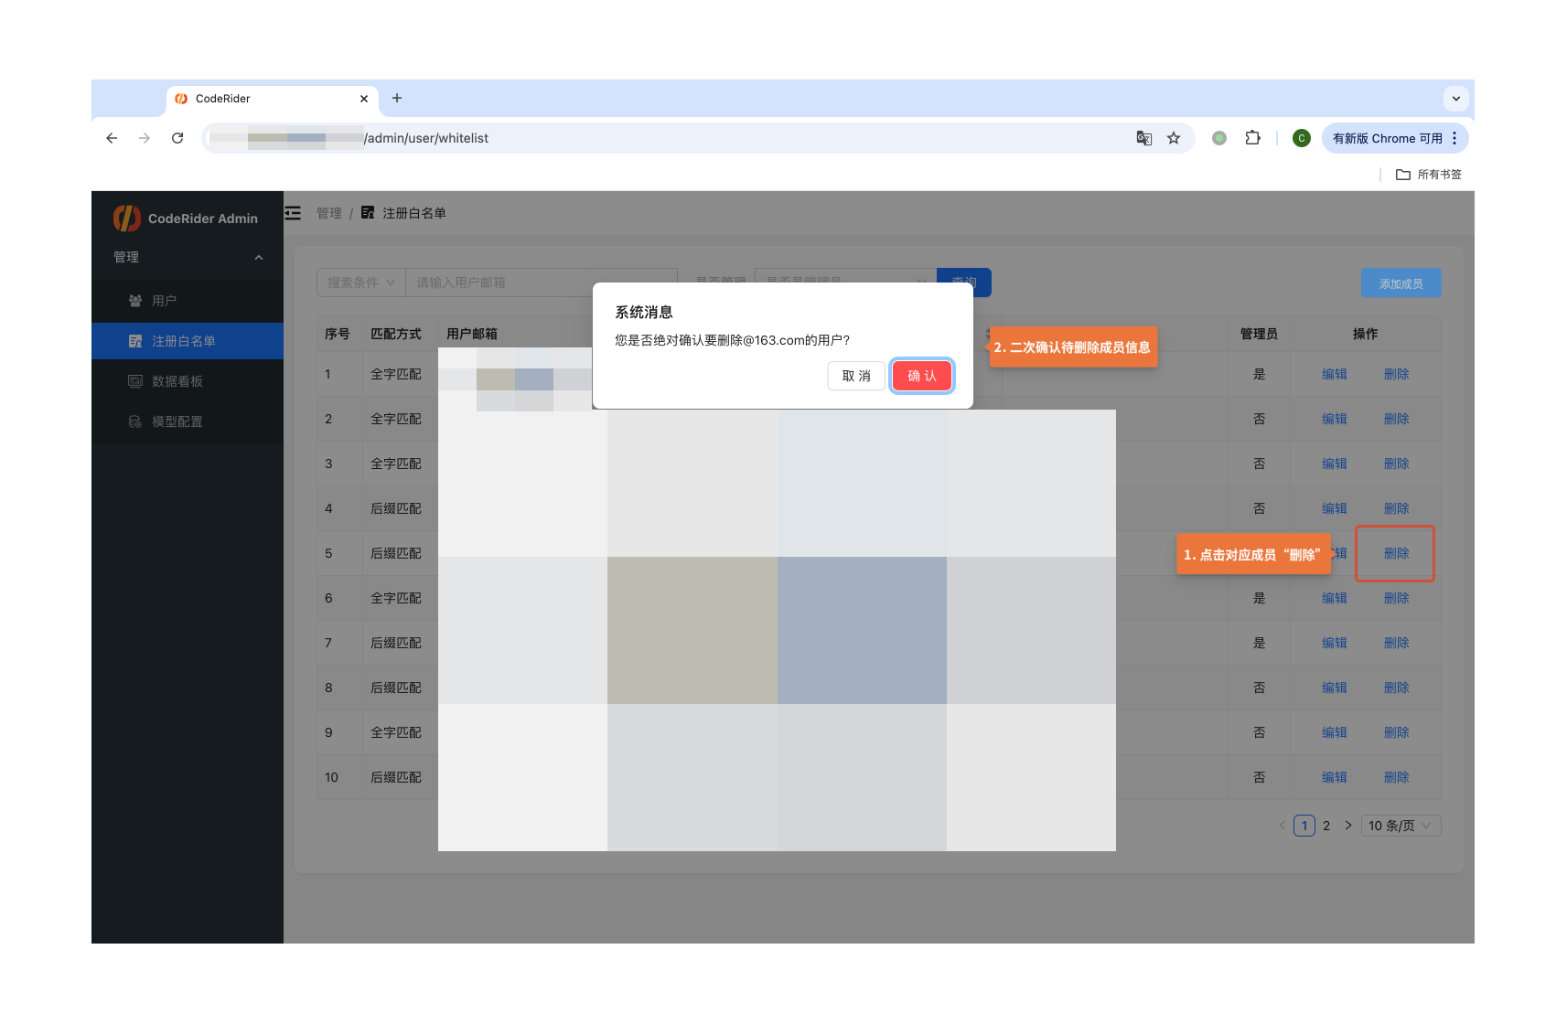The width and height of the screenshot is (1567, 1024).
Task: Open the 用户 sidebar menu item
Action: point(188,301)
